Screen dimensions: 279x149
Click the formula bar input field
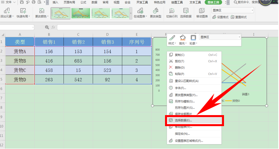168,27
